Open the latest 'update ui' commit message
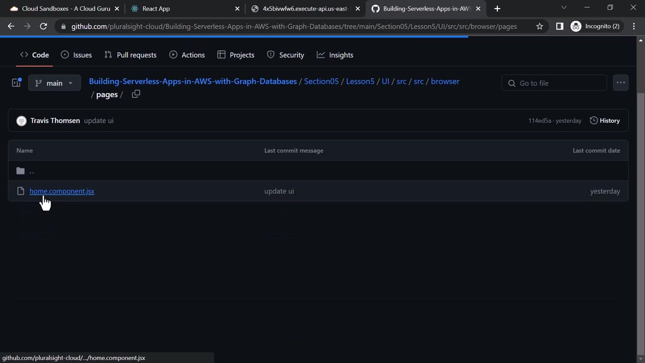 pos(99,120)
